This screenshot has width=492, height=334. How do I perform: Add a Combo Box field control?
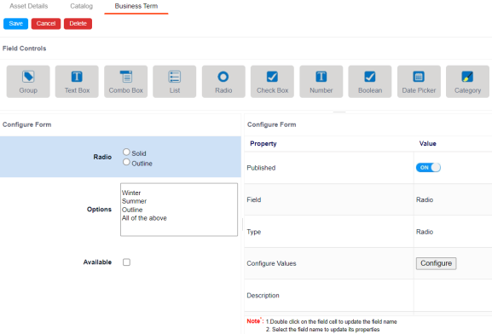tap(126, 82)
